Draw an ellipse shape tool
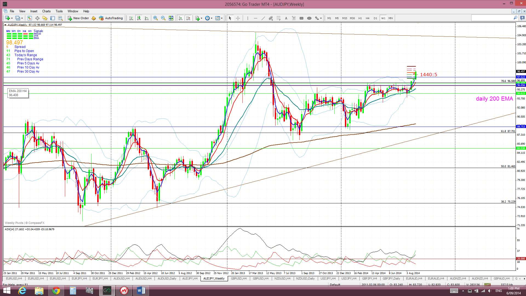The width and height of the screenshot is (526, 296). coord(309,18)
